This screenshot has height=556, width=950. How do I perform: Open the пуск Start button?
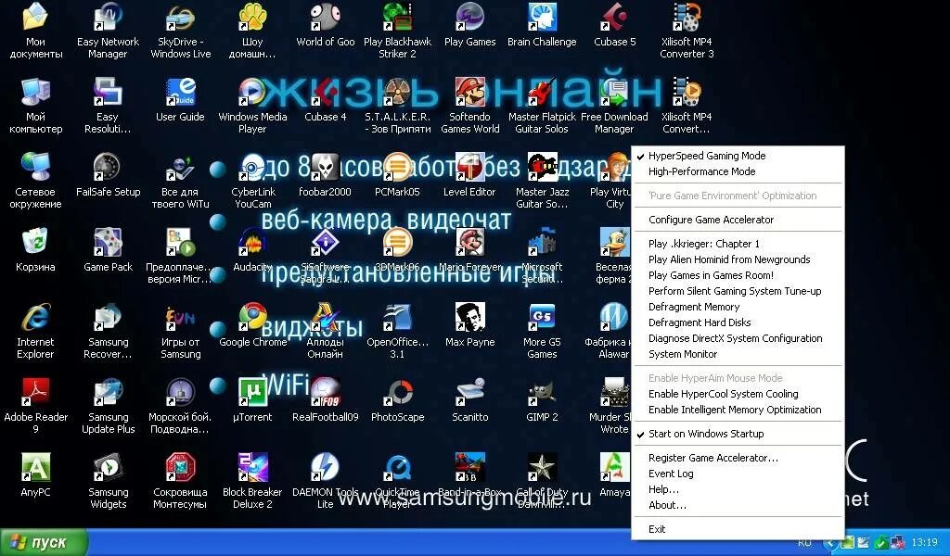(44, 542)
